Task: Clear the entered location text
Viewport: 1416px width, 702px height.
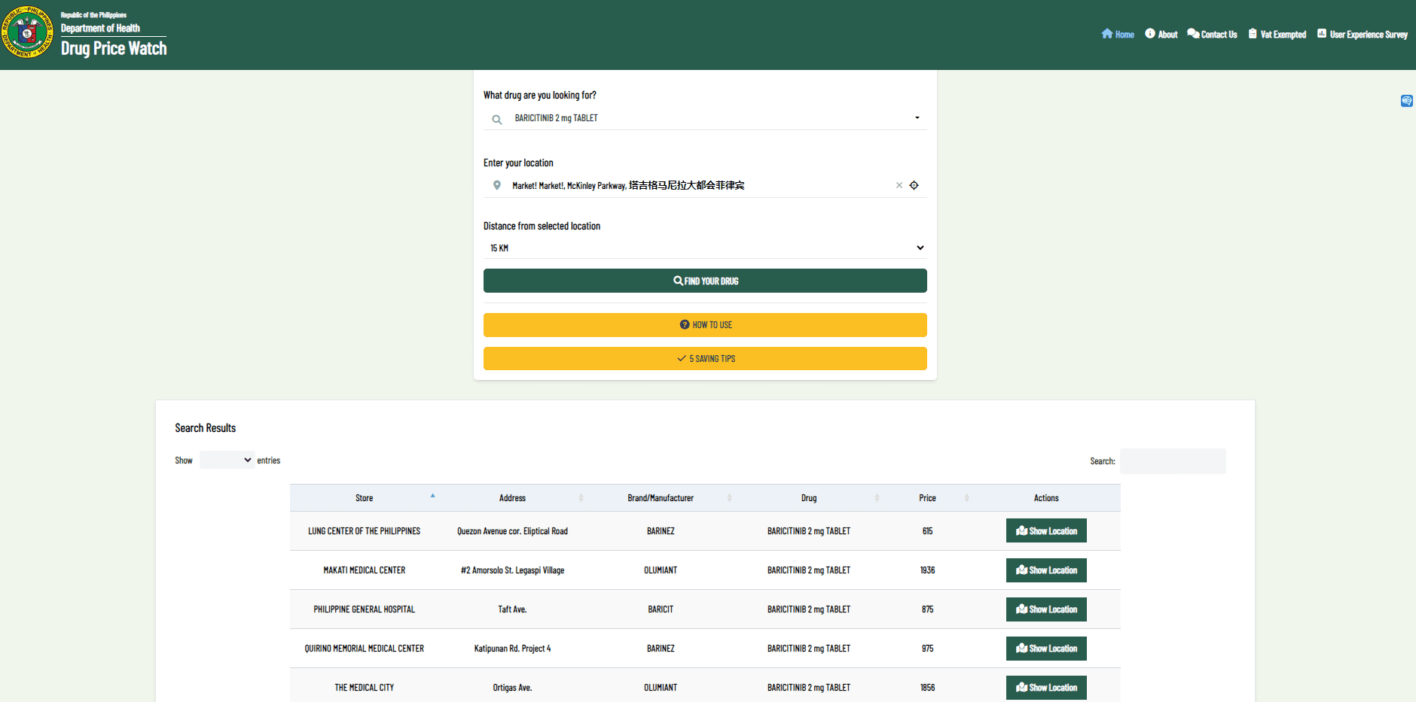Action: [x=899, y=185]
